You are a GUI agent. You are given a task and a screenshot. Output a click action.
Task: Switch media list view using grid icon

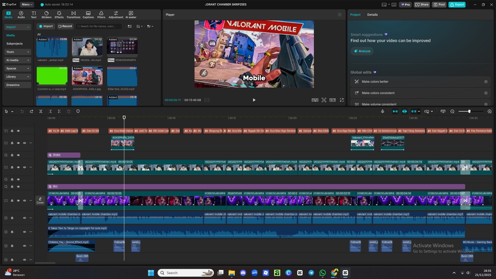(x=130, y=26)
